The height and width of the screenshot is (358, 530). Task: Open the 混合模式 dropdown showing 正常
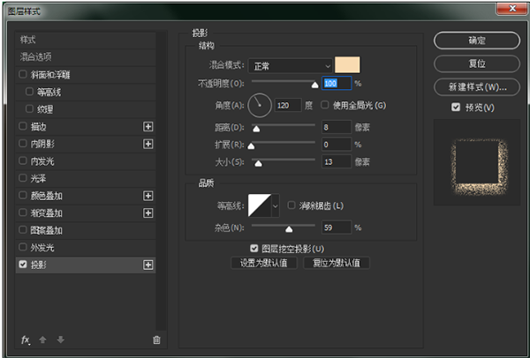[x=291, y=65]
